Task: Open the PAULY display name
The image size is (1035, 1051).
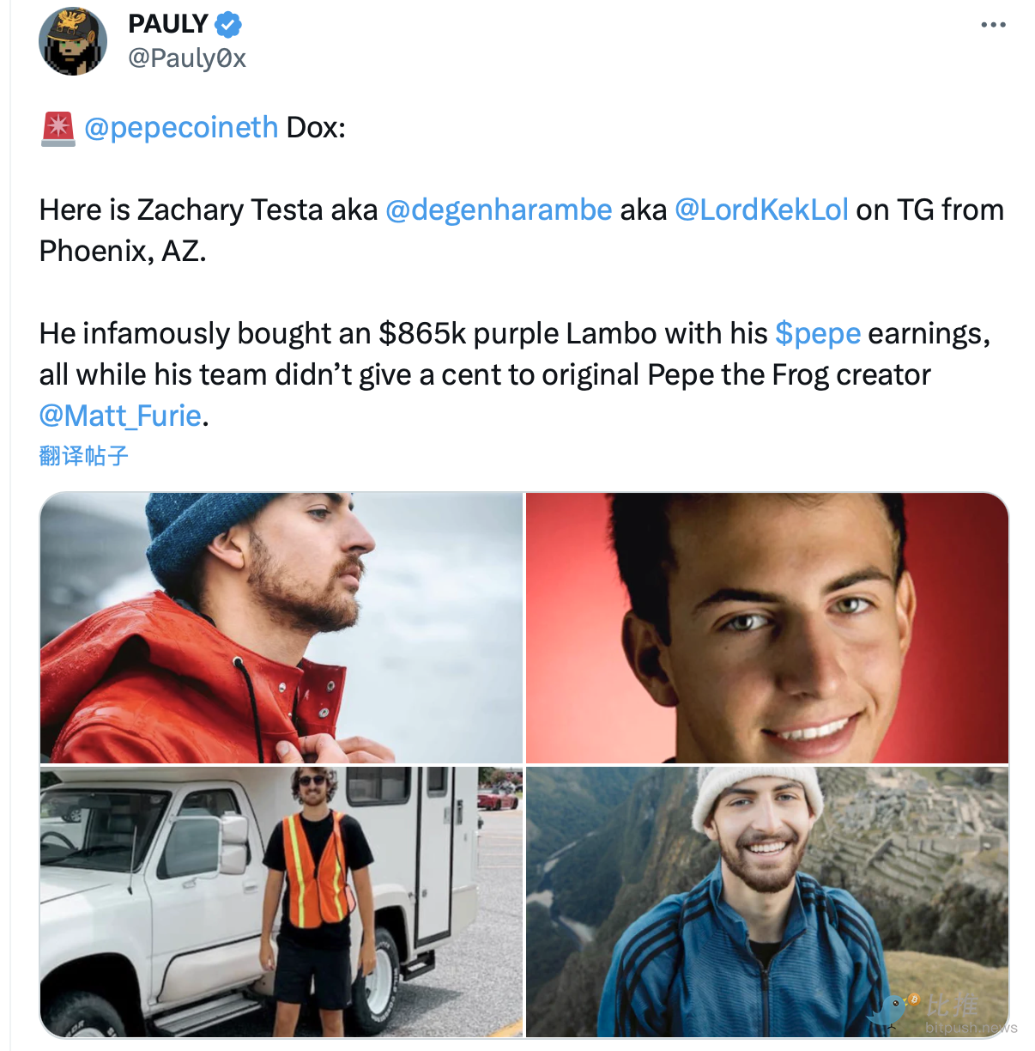Action: pos(168,25)
